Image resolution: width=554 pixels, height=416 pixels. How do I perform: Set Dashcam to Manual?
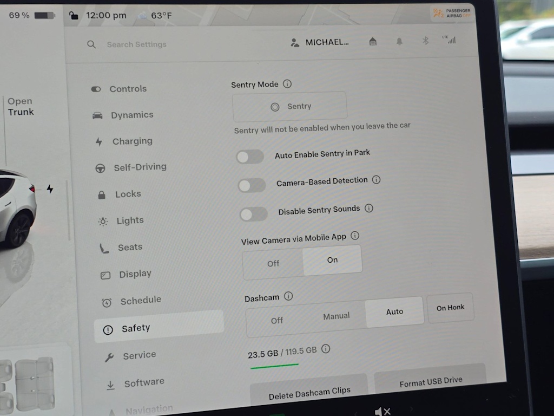pyautogui.click(x=337, y=316)
